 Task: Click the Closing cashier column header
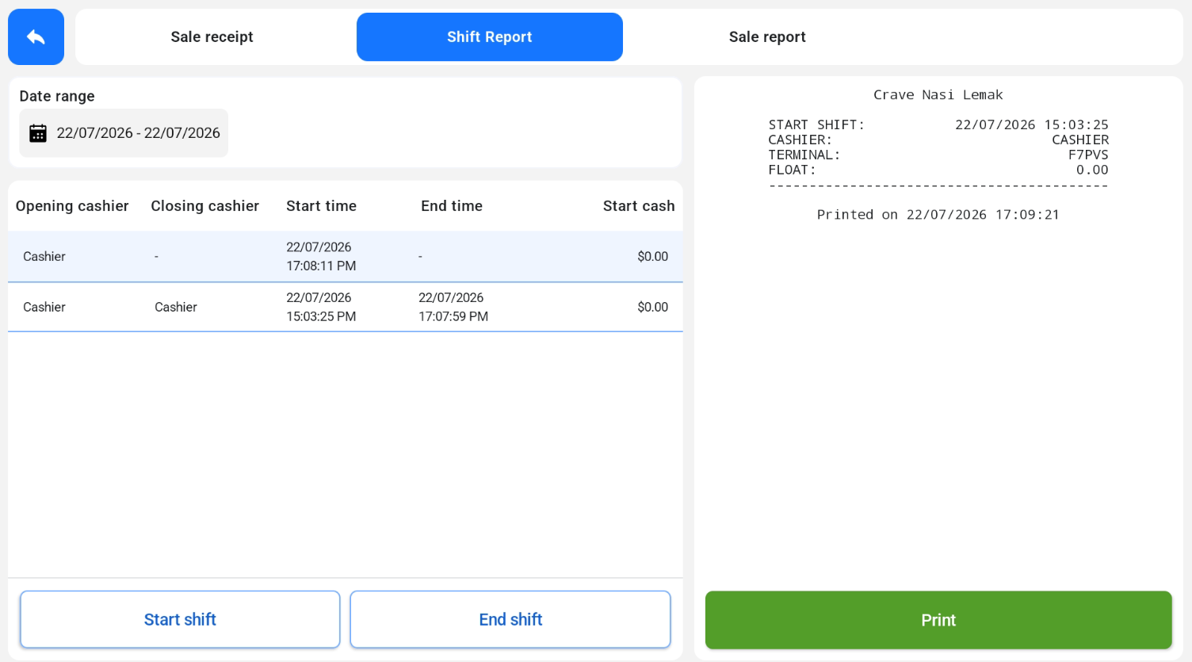coord(205,206)
